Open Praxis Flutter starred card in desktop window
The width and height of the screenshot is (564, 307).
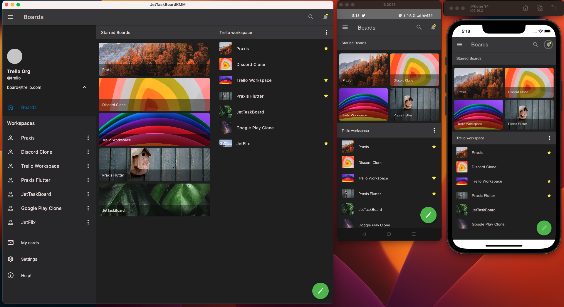pyautogui.click(x=154, y=165)
